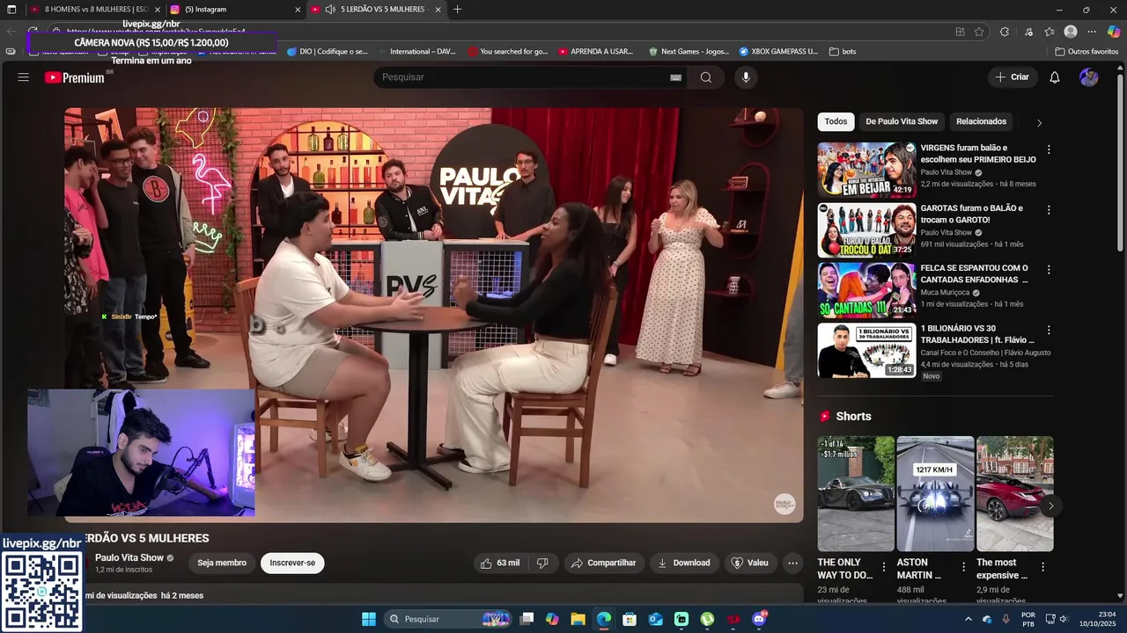Select Todos filter chip
This screenshot has width=1127, height=633.
pyautogui.click(x=836, y=121)
